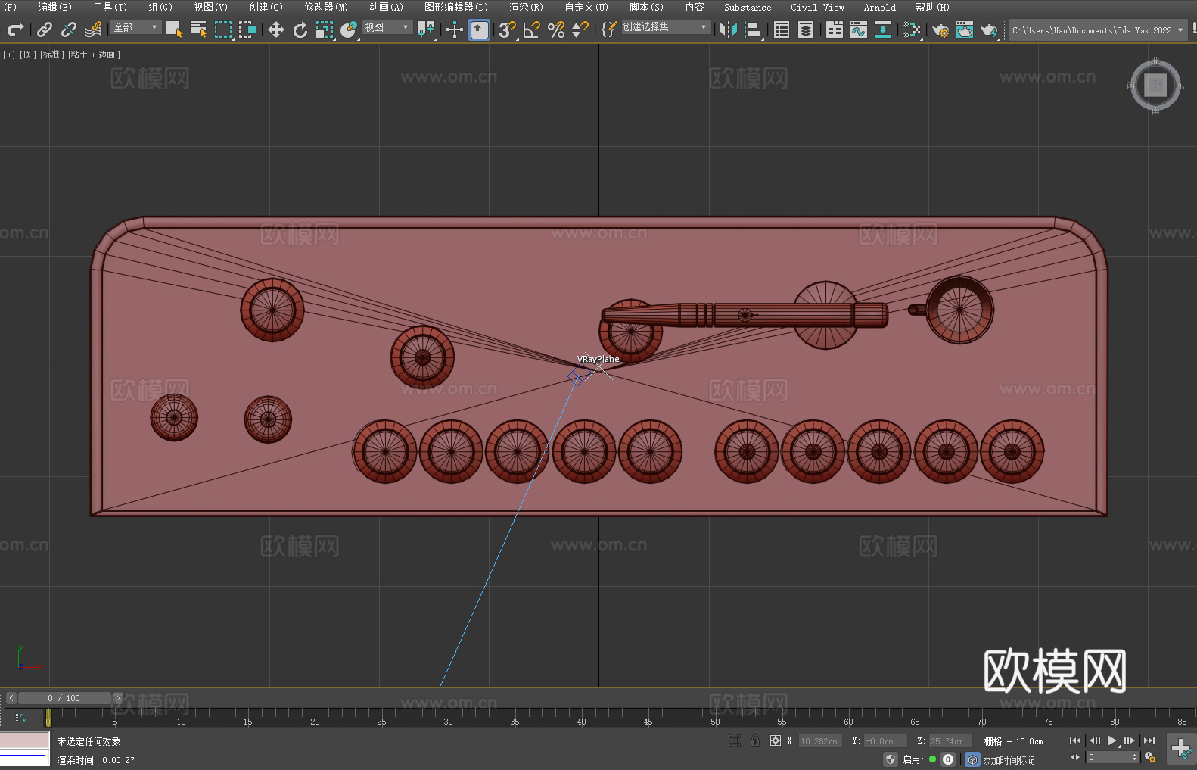Open the 帮助(H) menu
The height and width of the screenshot is (770, 1197).
click(932, 7)
